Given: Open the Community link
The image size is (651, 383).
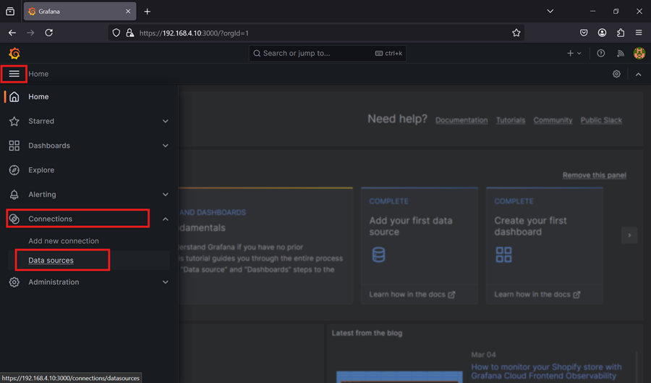Looking at the screenshot, I should tap(553, 120).
